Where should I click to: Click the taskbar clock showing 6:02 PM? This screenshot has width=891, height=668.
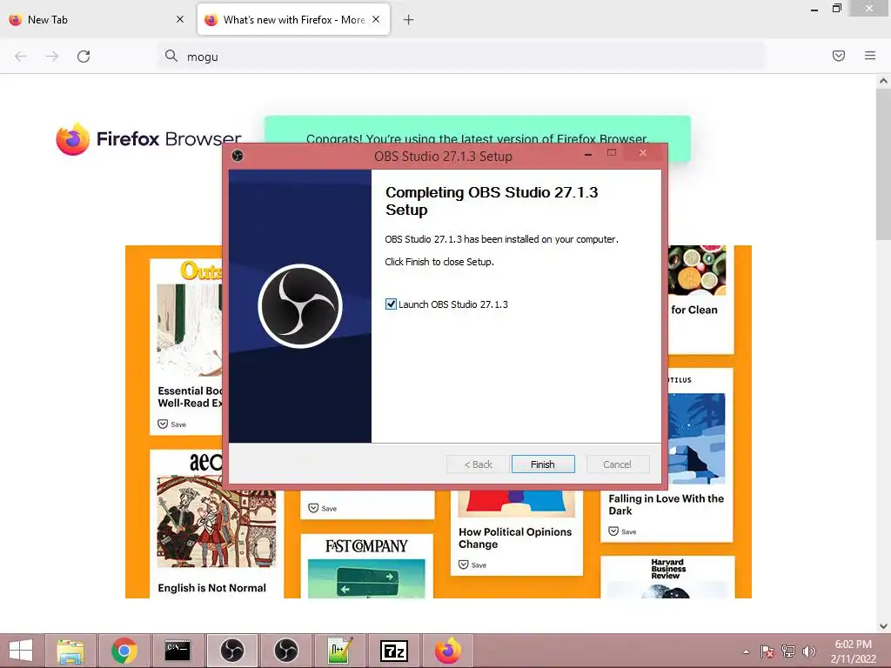tap(853, 651)
